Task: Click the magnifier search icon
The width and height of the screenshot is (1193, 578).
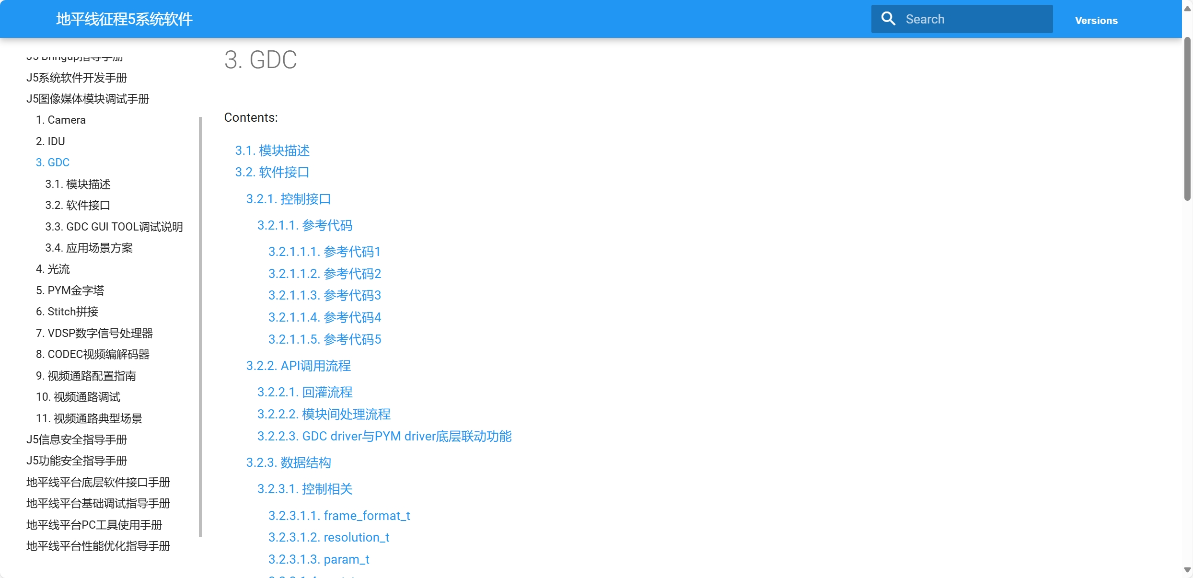Action: (x=888, y=19)
